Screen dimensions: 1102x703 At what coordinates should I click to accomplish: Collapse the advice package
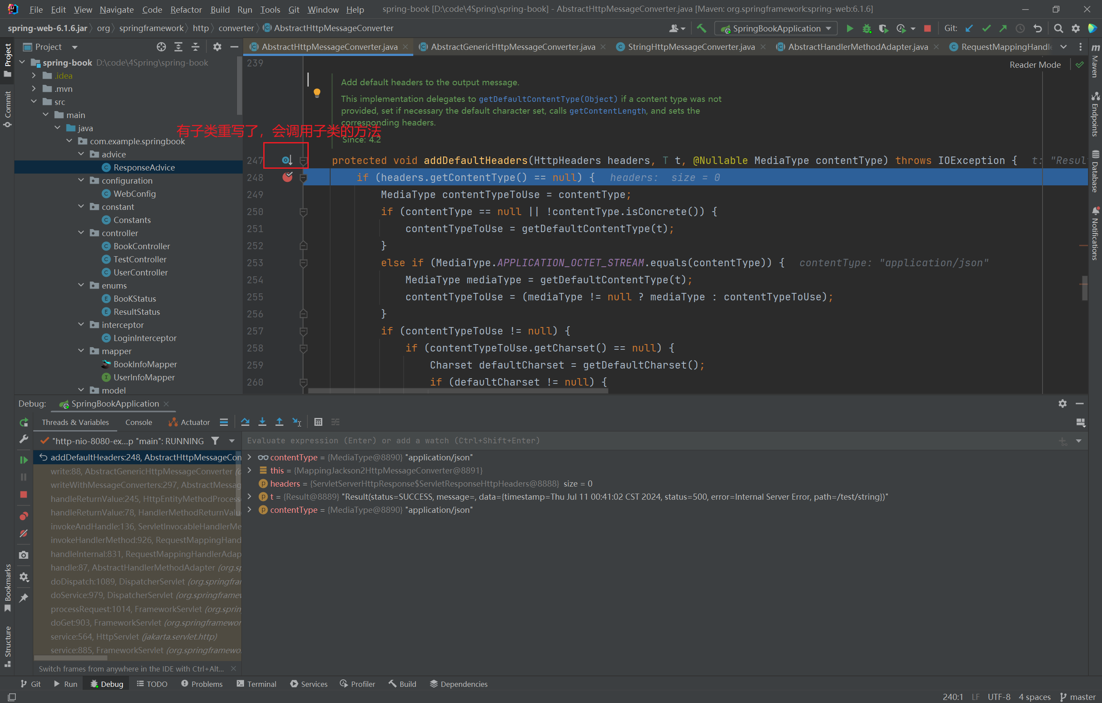point(81,154)
